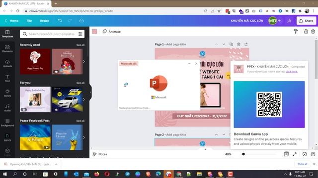This screenshot has width=318, height=178.
Task: Open the Elements sidebar tab
Action: (x=7, y=48)
